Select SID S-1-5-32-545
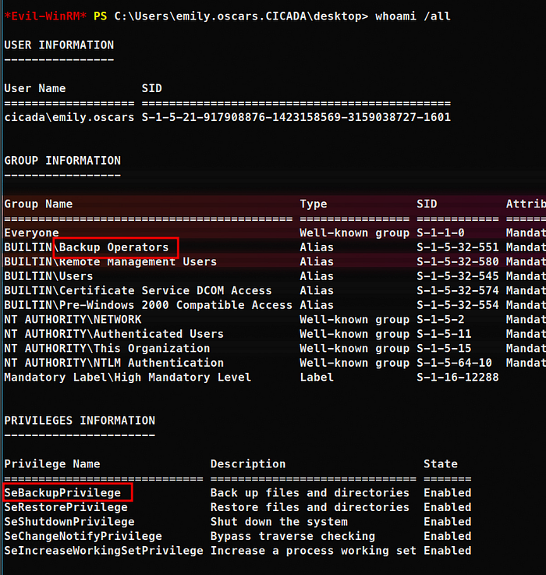This screenshot has height=575, width=546. pos(458,276)
